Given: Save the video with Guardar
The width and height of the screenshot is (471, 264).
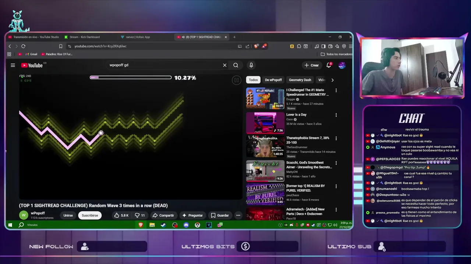Looking at the screenshot, I should pyautogui.click(x=220, y=215).
